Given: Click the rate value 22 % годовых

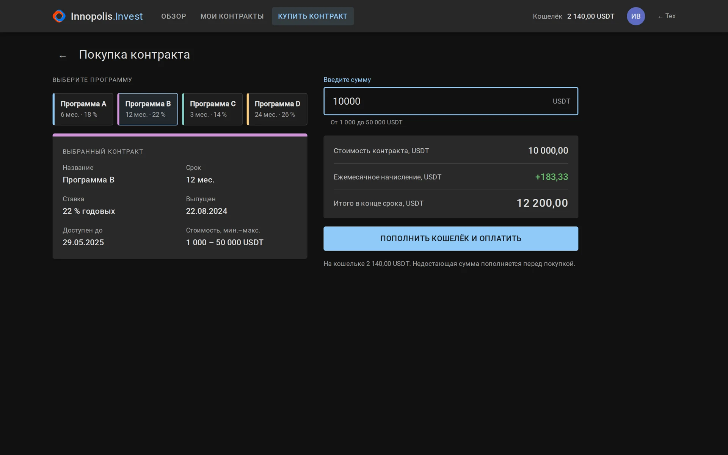Looking at the screenshot, I should point(89,211).
